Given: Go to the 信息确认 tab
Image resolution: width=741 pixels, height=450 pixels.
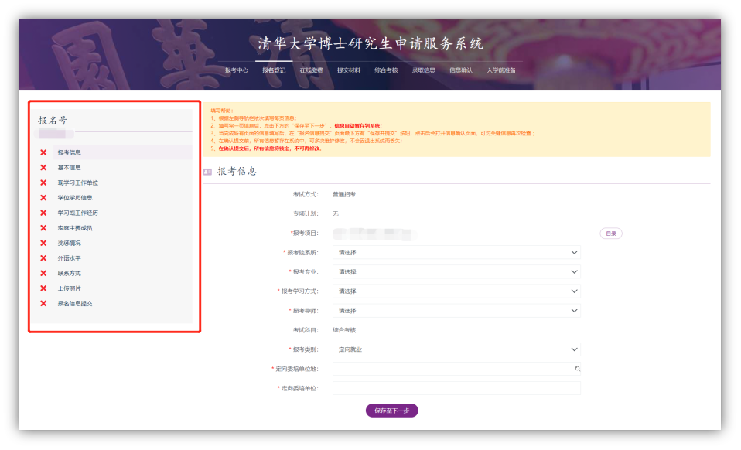Looking at the screenshot, I should (x=461, y=70).
